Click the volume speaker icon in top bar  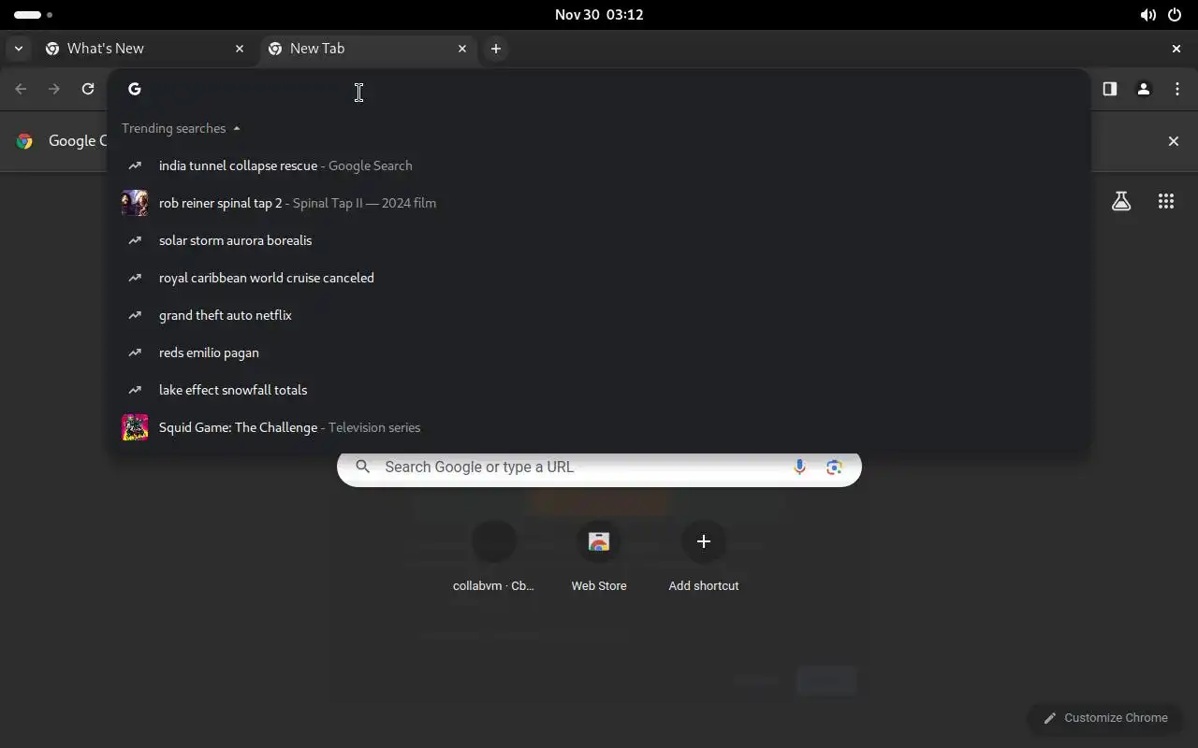1147,15
